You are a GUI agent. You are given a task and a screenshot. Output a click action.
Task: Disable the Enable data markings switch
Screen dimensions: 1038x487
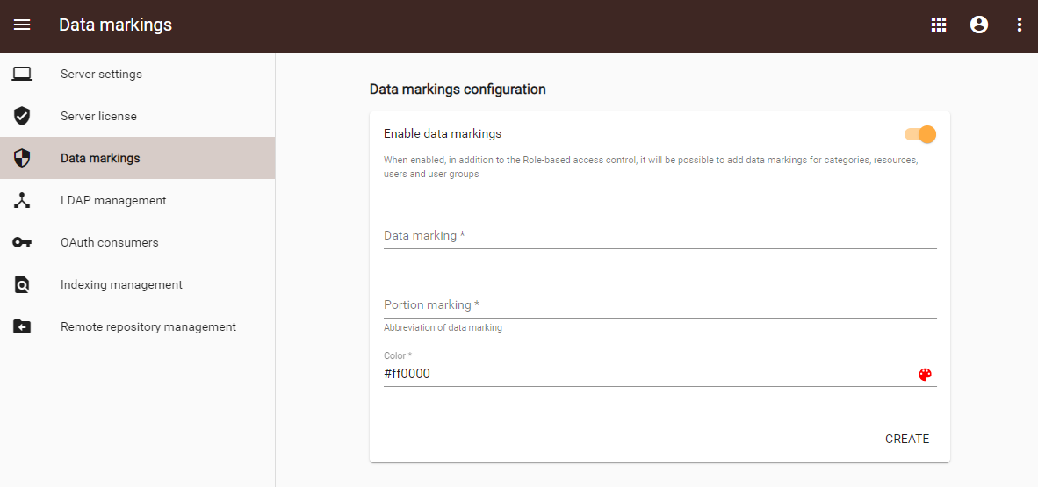coord(920,134)
